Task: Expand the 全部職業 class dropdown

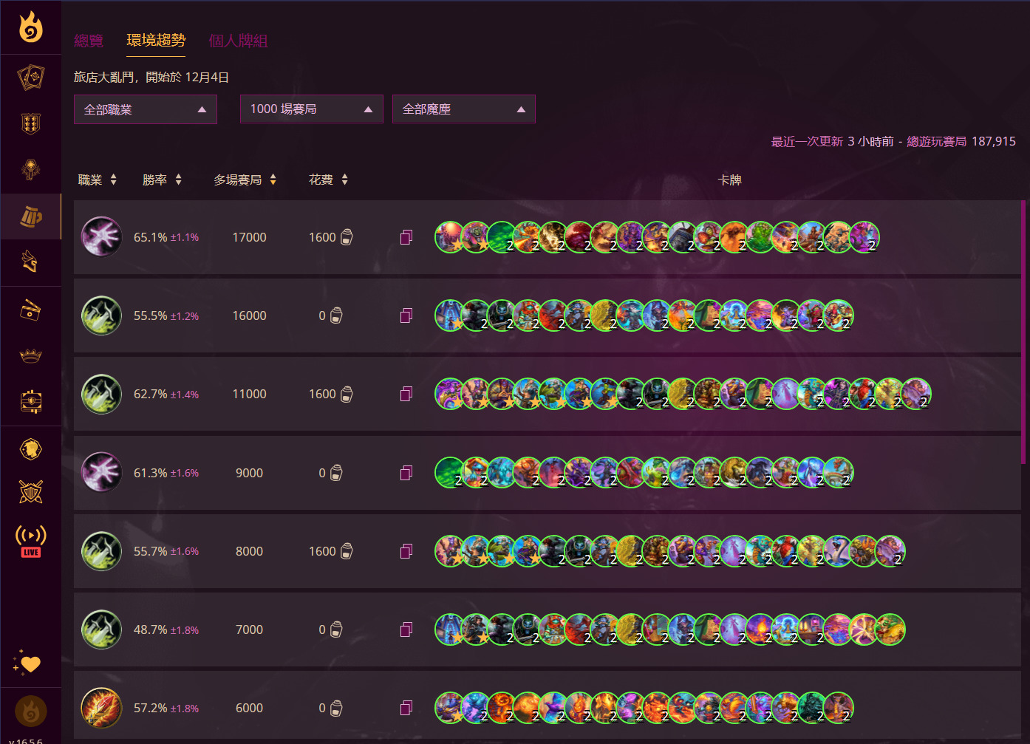Action: (x=146, y=109)
